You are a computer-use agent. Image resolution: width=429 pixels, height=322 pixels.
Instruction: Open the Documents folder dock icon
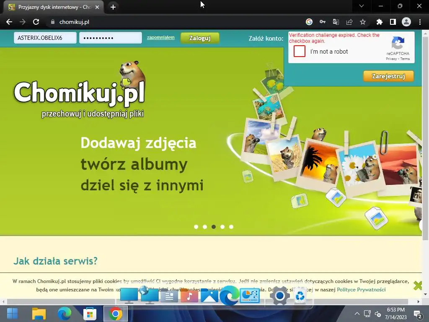(x=169, y=296)
